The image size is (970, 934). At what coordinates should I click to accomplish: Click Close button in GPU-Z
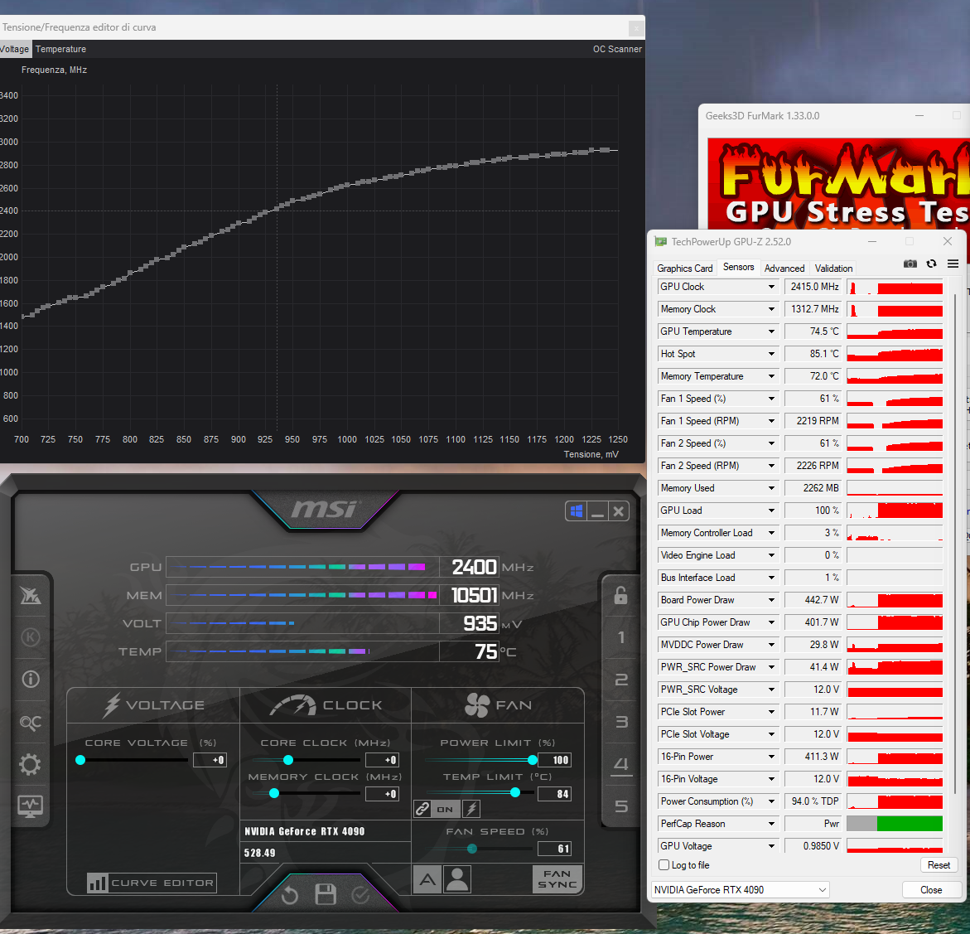click(930, 889)
